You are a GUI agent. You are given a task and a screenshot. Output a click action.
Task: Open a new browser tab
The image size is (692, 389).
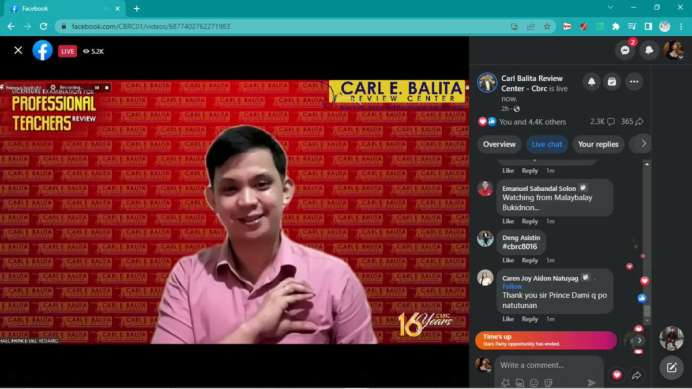coord(137,9)
